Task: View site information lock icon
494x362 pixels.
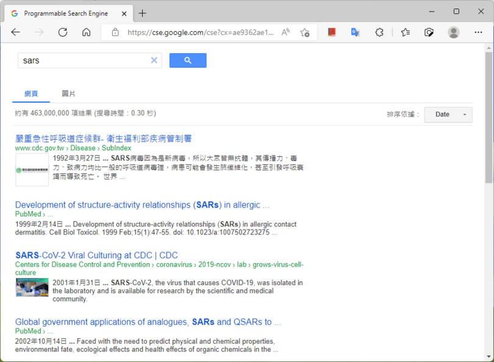Action: click(115, 32)
